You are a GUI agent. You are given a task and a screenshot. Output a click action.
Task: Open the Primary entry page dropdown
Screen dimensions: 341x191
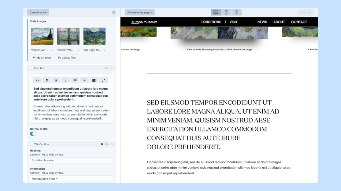[x=140, y=12]
